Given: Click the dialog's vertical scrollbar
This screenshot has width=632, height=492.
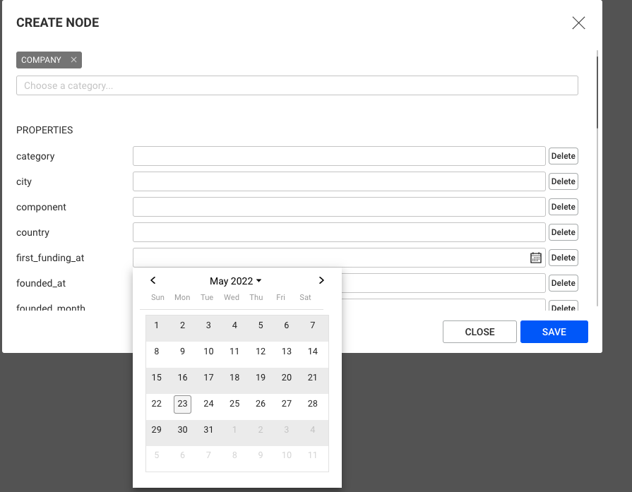Looking at the screenshot, I should point(597,92).
